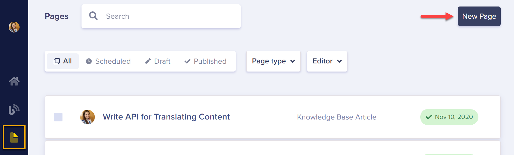Viewport: 514px width, 155px height.
Task: Create a page with New Page button
Action: tap(479, 16)
